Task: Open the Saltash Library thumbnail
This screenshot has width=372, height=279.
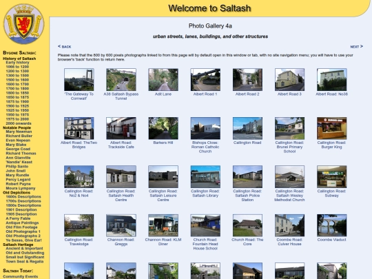Action: pos(205,177)
